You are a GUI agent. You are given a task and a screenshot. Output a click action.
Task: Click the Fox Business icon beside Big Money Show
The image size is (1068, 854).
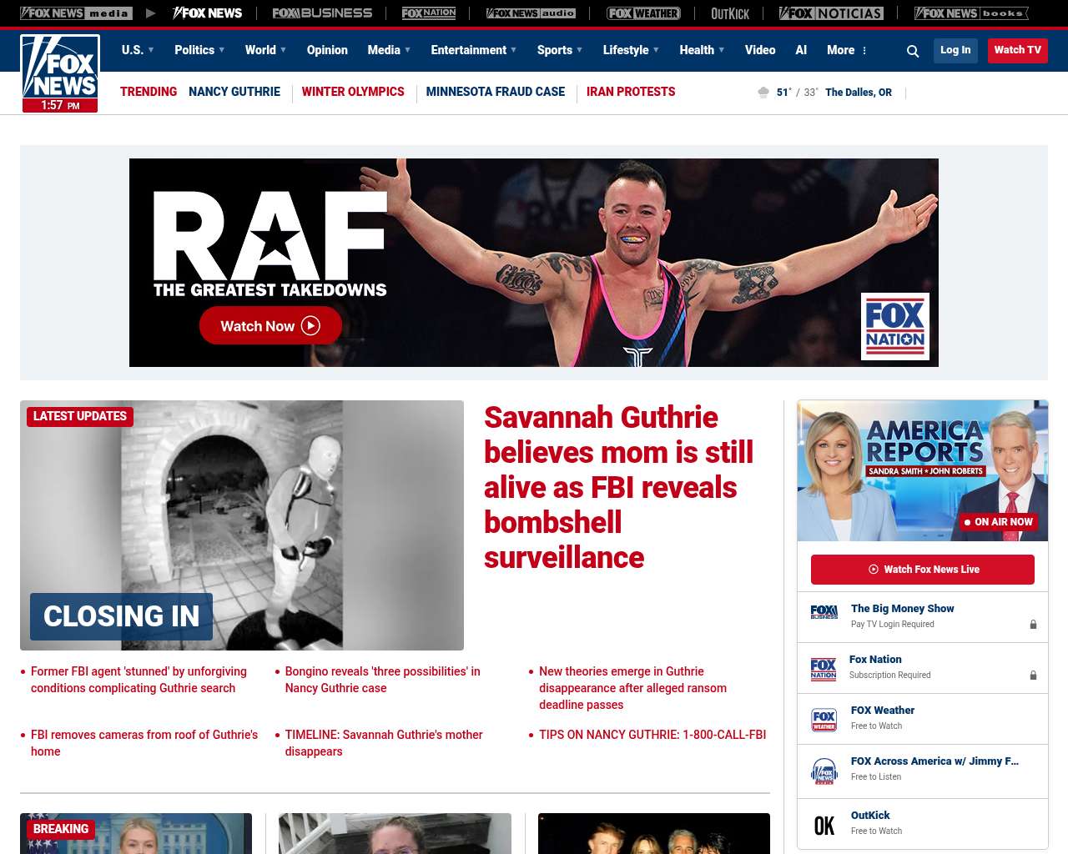824,612
